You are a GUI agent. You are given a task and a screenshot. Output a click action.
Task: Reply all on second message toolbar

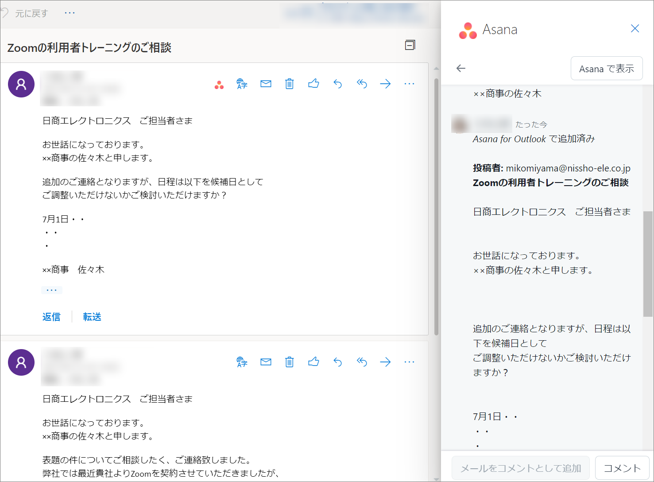[x=362, y=362]
